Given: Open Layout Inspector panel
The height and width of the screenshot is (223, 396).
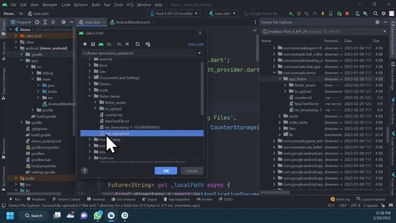Looking at the screenshot, I should click(x=371, y=199).
